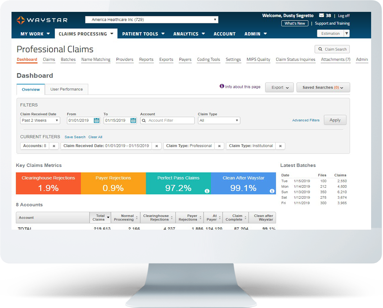Screen dimensions: 383x308
Task: Expand the My Work menu
Action: click(x=35, y=34)
